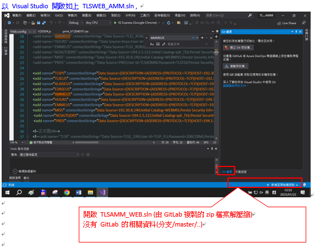Open the IIS Express browser dropdown arrow

[159, 23]
